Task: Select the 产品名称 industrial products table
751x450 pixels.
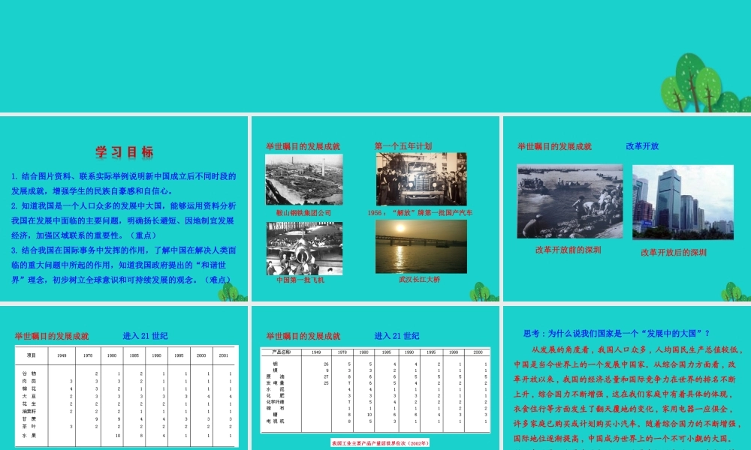Action: click(375, 390)
